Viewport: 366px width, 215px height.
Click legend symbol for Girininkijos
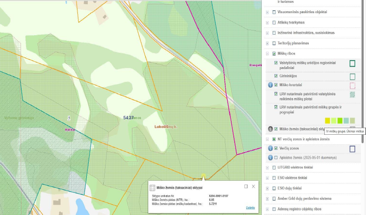[352, 77]
